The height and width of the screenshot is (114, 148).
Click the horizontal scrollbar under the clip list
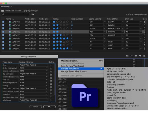[40, 51]
